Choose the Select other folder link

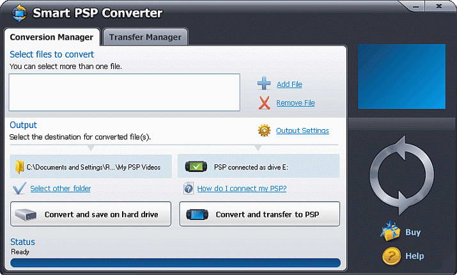(x=60, y=189)
